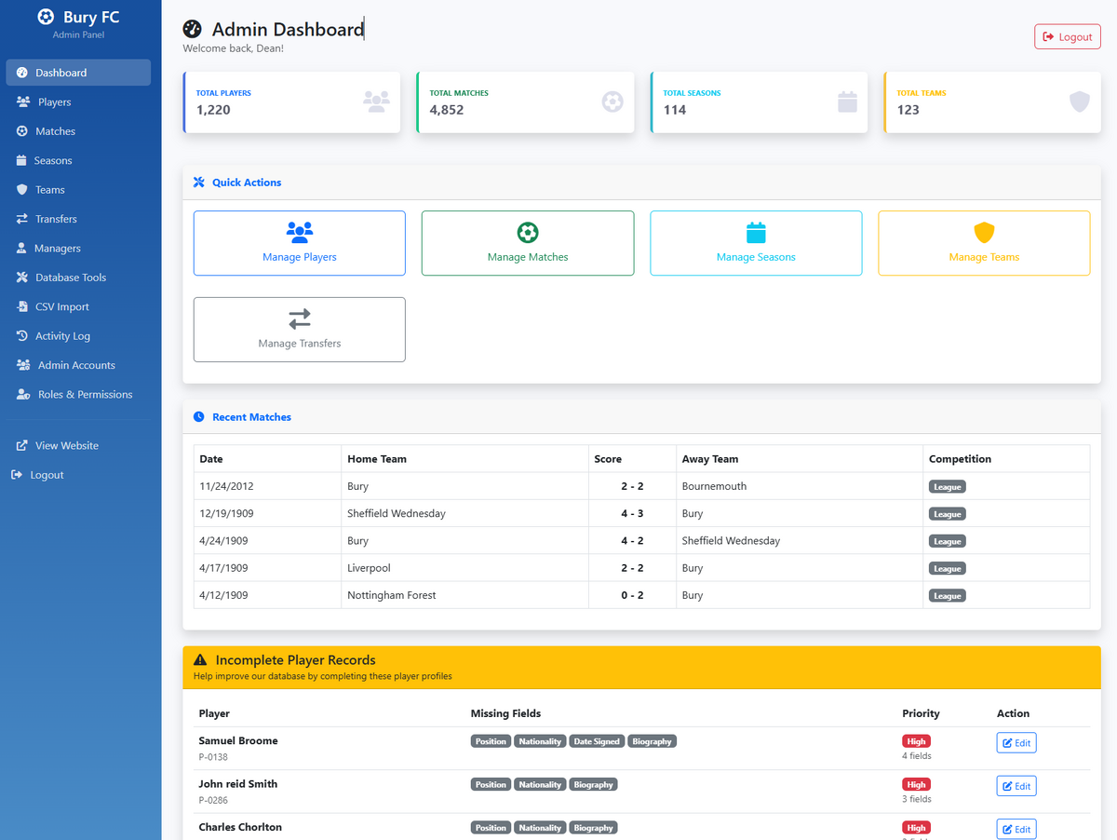Click the Manage Players people icon
The width and height of the screenshot is (1117, 840).
(300, 232)
